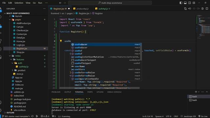Go back with navigation arrow
The height and width of the screenshot is (118, 210).
pos(60,3)
